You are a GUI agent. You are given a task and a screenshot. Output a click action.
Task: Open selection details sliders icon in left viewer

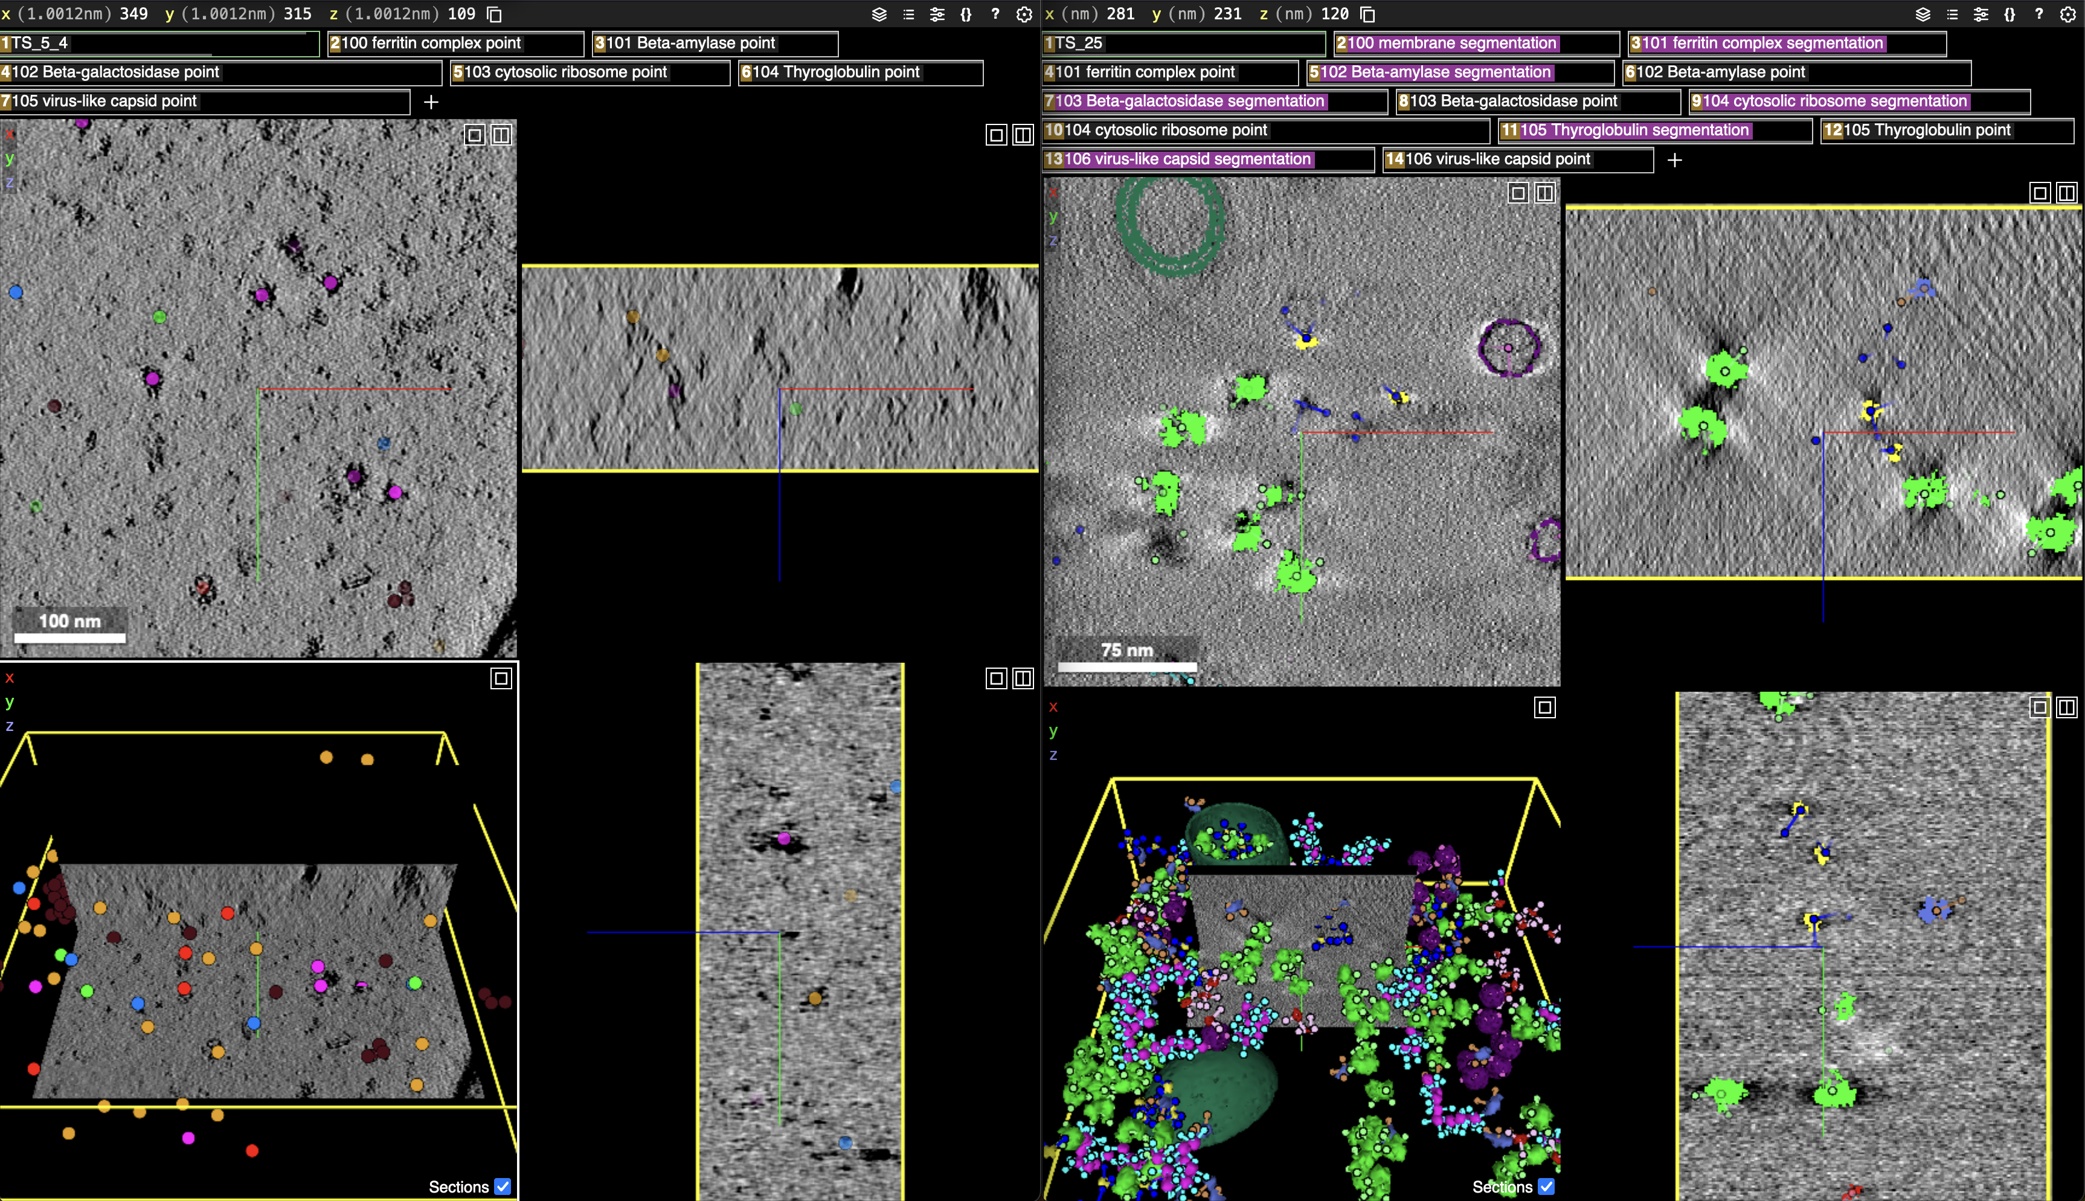(x=937, y=14)
